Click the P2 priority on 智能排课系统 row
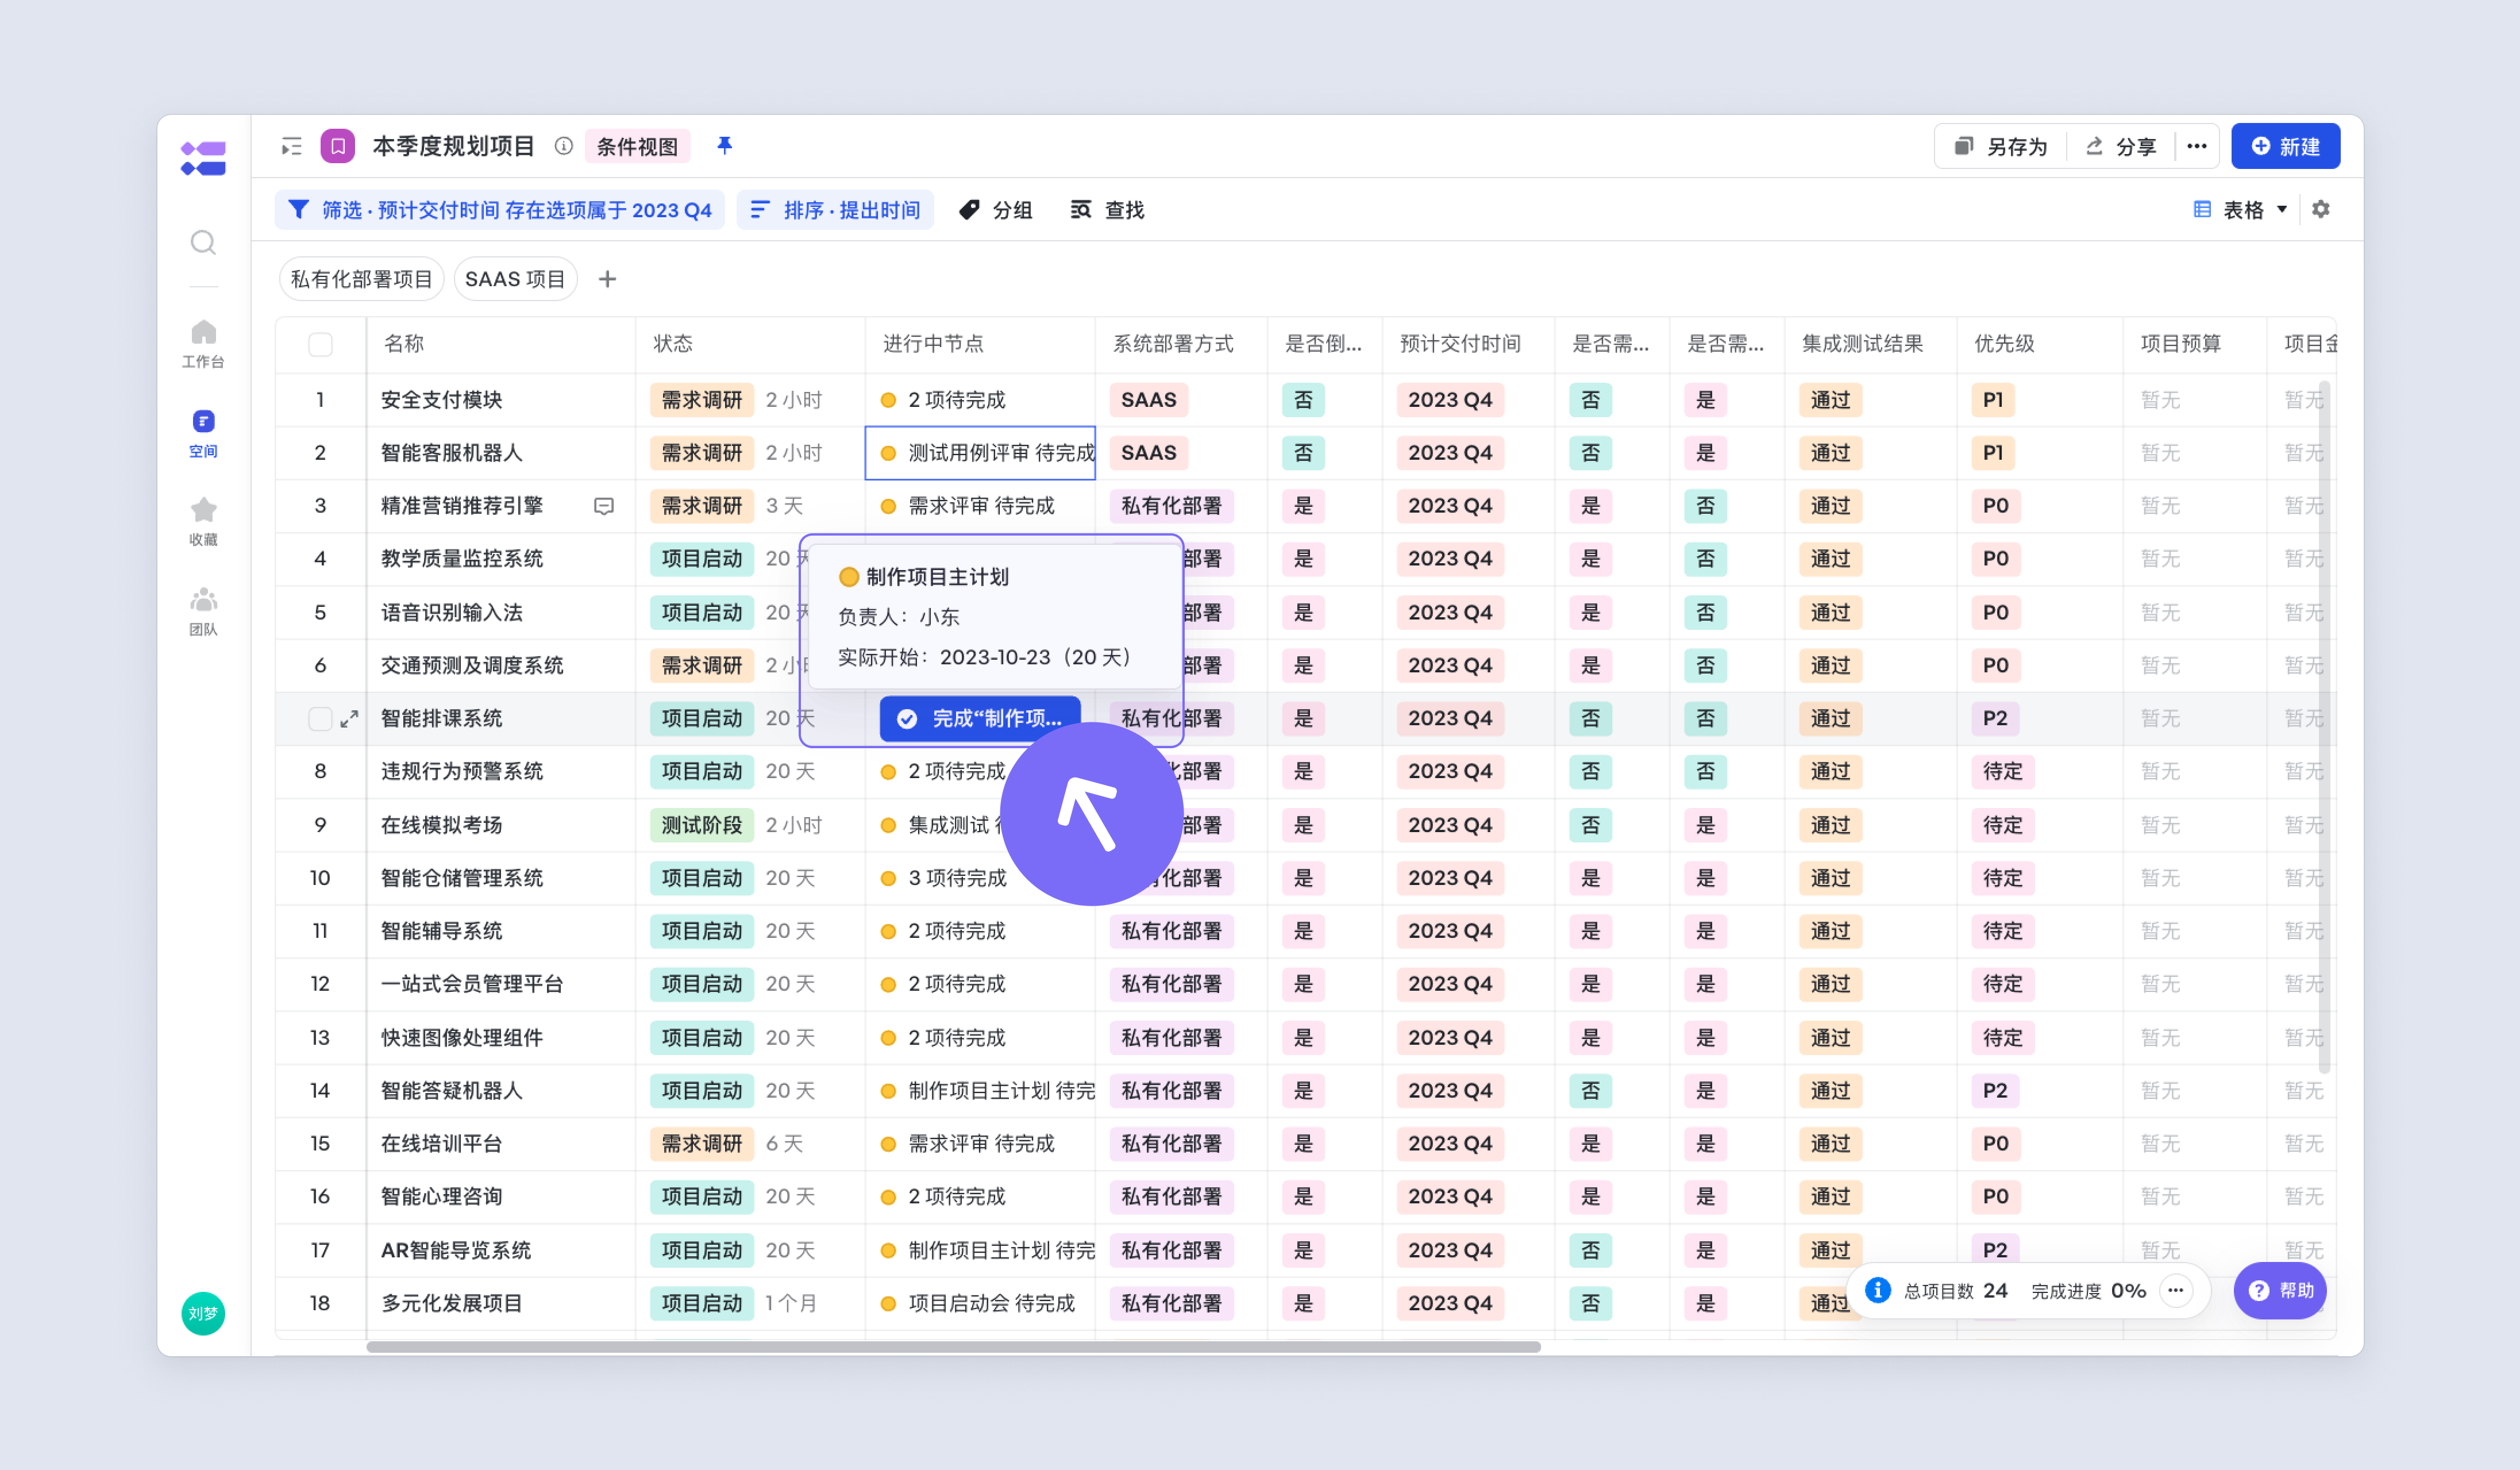This screenshot has height=1470, width=2520. pos(1994,718)
